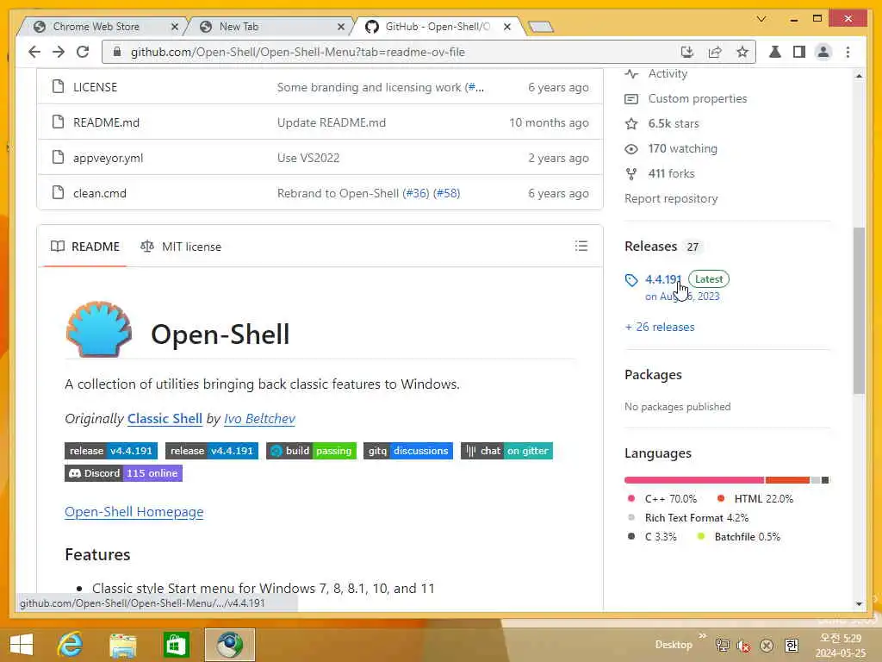Open the Chrome profile avatar
The image size is (882, 662).
pyautogui.click(x=823, y=52)
